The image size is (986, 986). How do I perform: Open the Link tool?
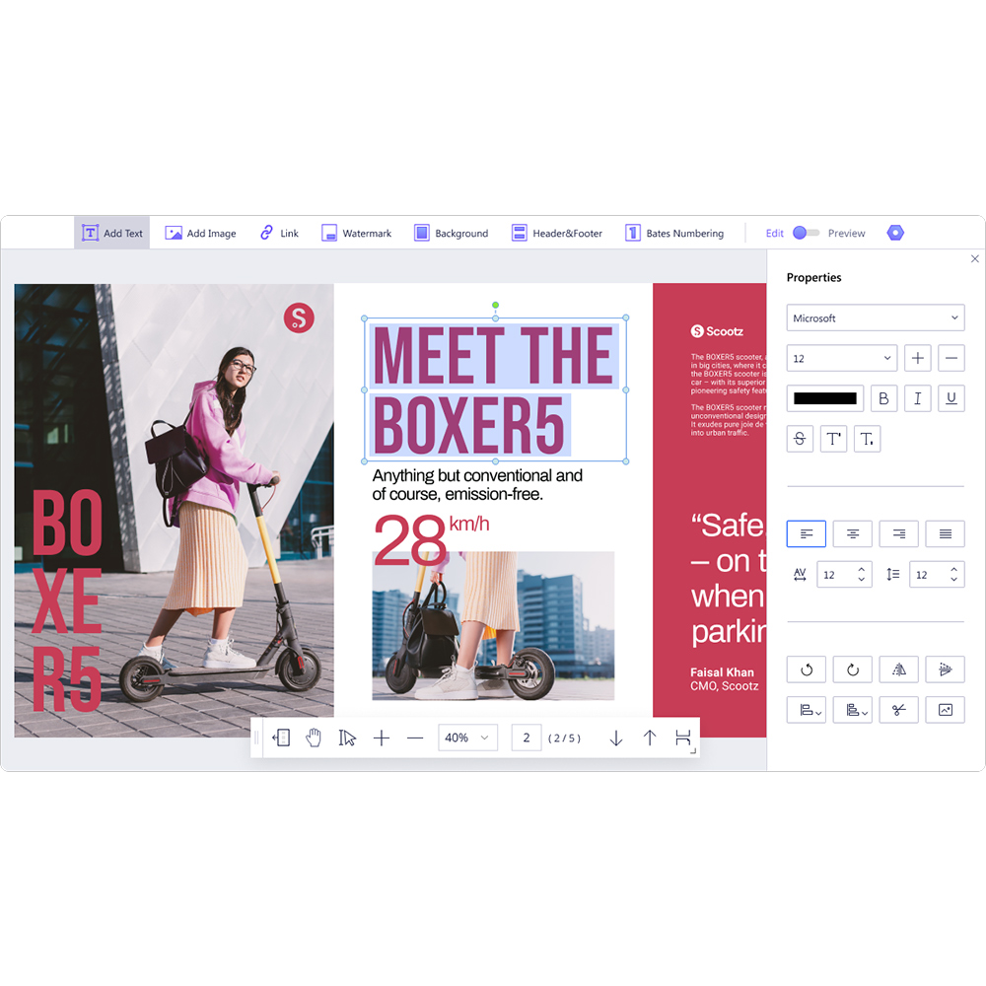click(x=279, y=233)
